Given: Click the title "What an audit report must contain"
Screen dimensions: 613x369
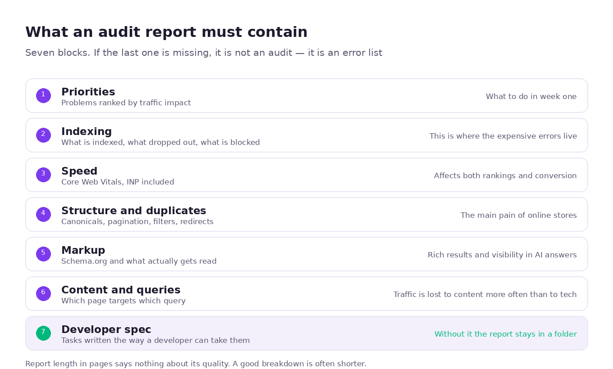Looking at the screenshot, I should tap(166, 32).
